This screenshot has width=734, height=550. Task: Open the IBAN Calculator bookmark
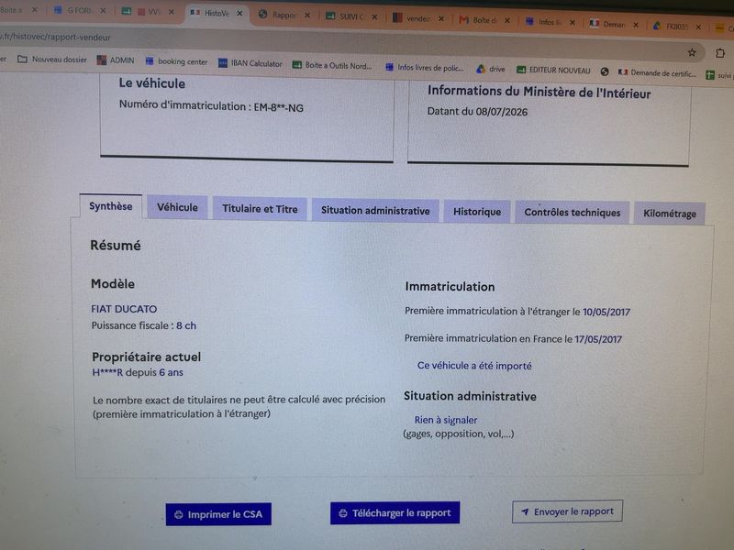tap(250, 63)
